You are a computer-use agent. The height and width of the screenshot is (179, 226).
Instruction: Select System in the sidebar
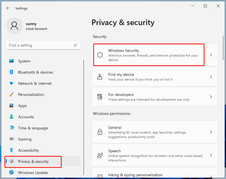pyautogui.click(x=24, y=61)
